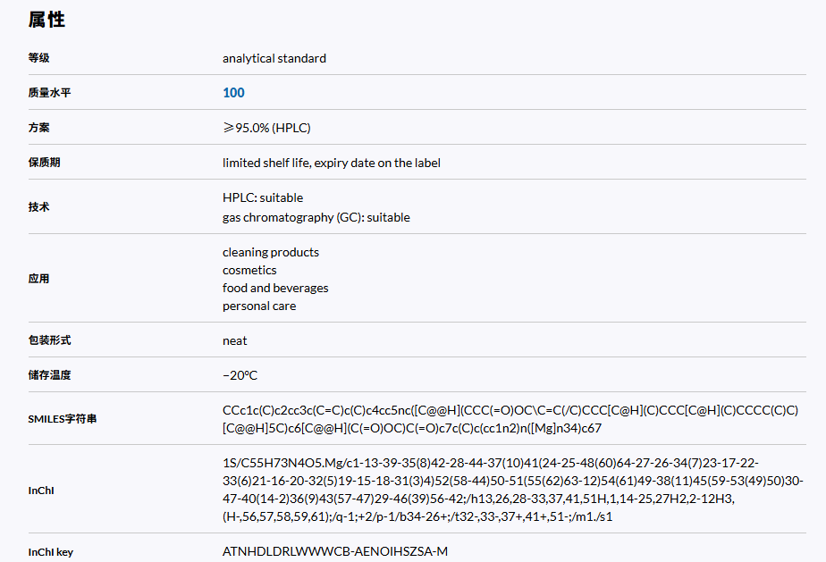Screen dimensions: 826x562
Task: Click the HPLC: suitable line
Action: (x=263, y=197)
